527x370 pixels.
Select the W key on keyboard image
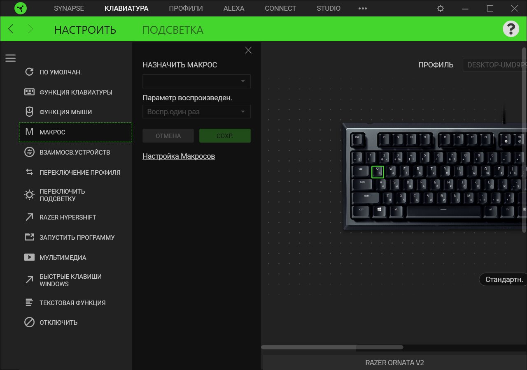[x=391, y=171]
